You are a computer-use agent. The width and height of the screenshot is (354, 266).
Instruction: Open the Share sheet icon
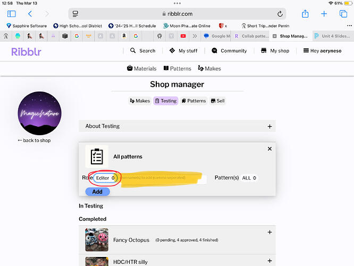(305, 13)
